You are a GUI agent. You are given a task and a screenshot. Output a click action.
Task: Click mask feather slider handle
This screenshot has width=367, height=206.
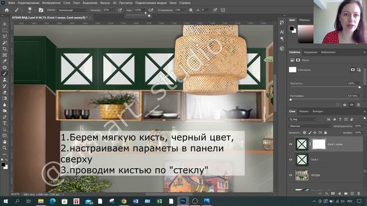click(291, 100)
